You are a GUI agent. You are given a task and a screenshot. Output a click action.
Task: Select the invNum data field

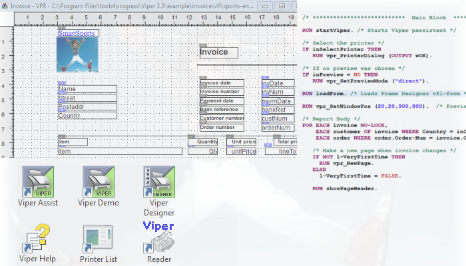pos(278,92)
